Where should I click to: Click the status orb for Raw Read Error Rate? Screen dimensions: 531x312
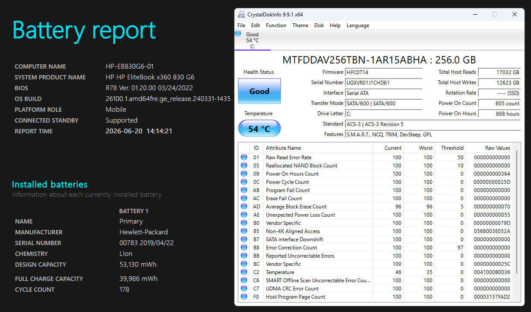pyautogui.click(x=244, y=158)
